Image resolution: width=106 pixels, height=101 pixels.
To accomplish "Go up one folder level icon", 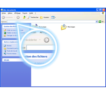I will pyautogui.click(x=24, y=17).
